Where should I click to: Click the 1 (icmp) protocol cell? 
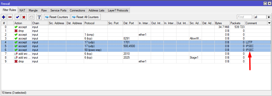click(96, 35)
